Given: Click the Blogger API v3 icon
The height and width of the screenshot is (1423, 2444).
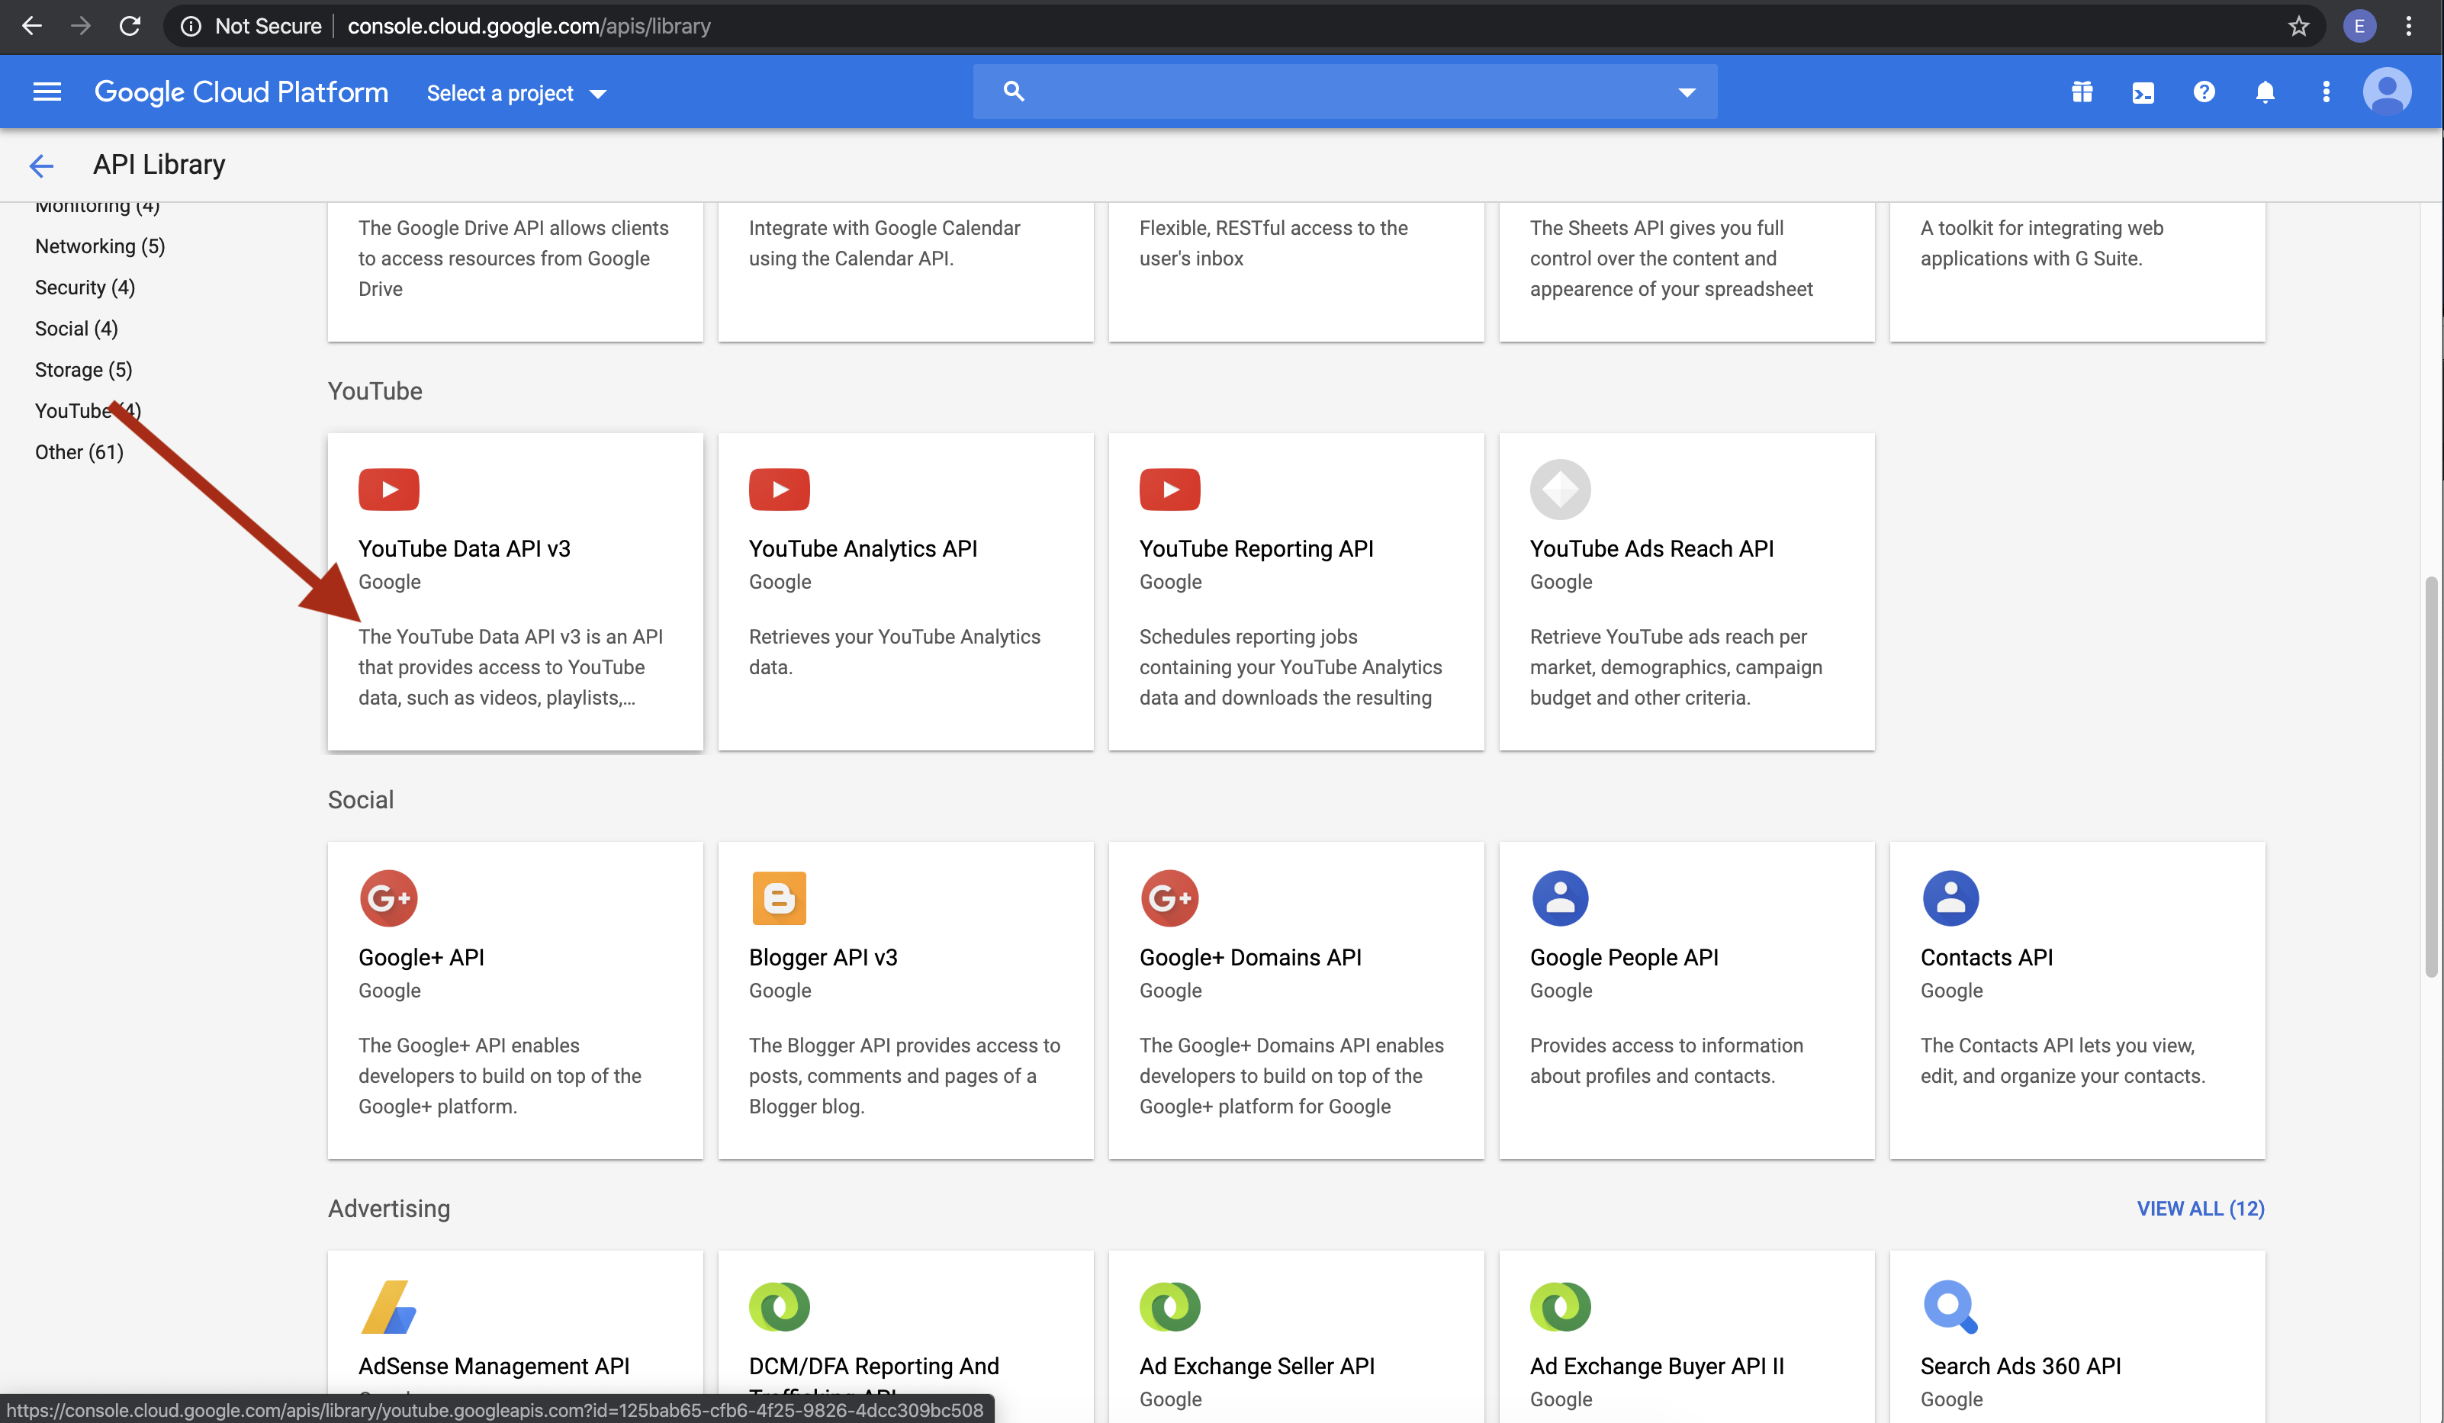Looking at the screenshot, I should [x=779, y=898].
